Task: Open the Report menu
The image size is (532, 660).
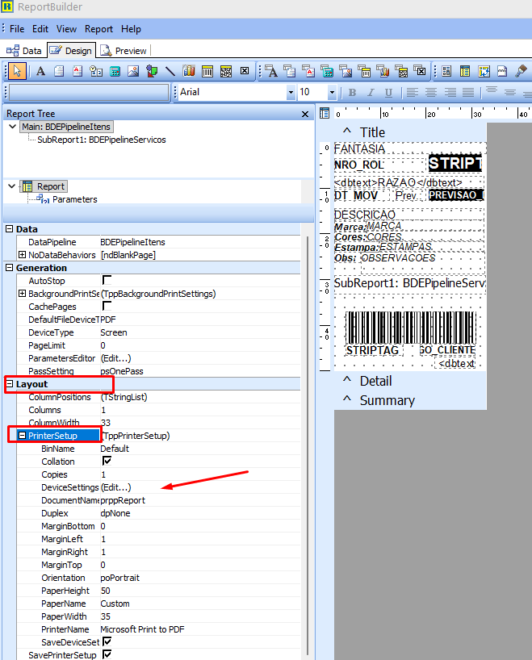Action: click(x=99, y=28)
